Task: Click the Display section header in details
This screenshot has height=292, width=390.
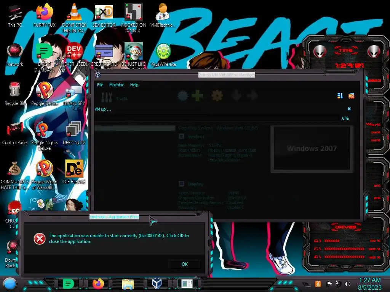Action: pos(191,184)
